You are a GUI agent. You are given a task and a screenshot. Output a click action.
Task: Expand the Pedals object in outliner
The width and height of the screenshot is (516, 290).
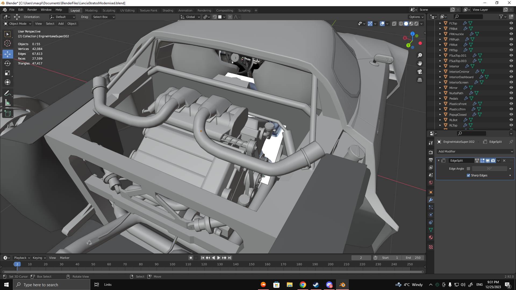(440, 99)
